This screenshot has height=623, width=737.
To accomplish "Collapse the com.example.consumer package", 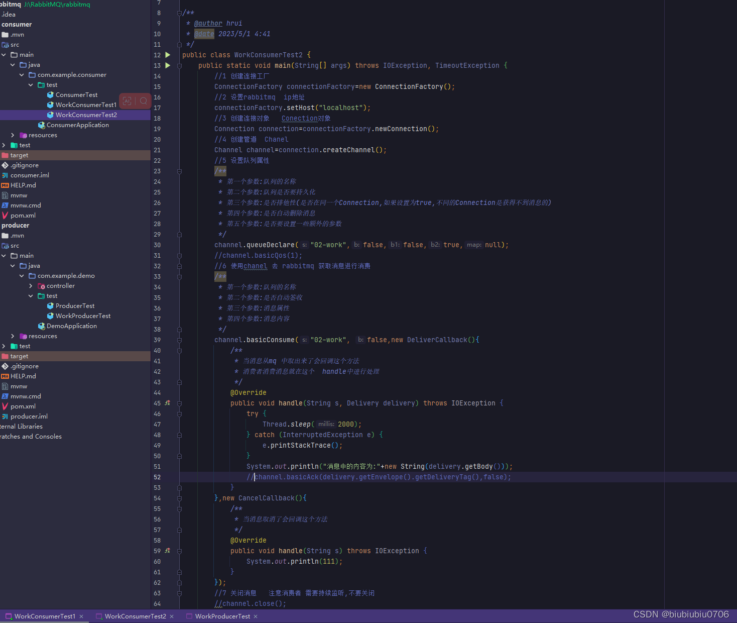I will coord(21,74).
